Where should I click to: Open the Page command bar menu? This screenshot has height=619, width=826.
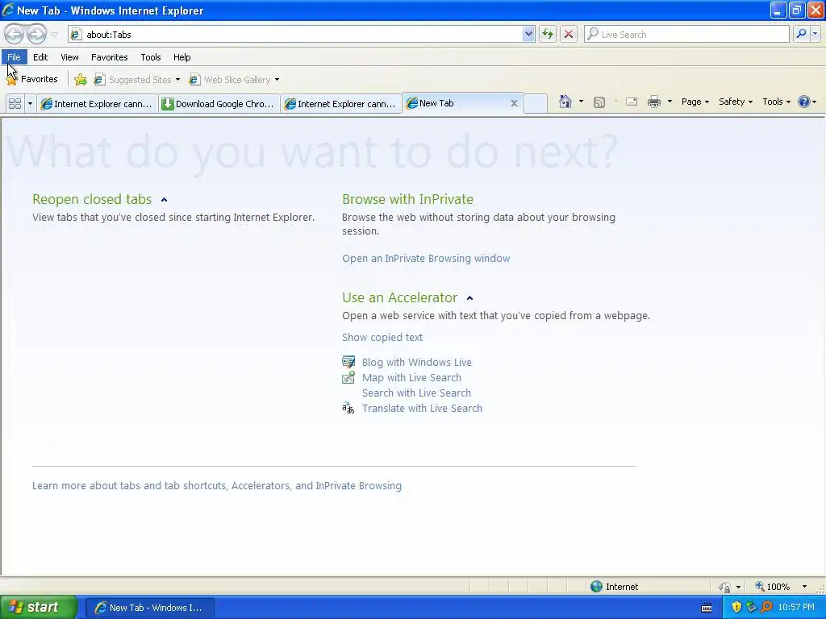pyautogui.click(x=695, y=102)
